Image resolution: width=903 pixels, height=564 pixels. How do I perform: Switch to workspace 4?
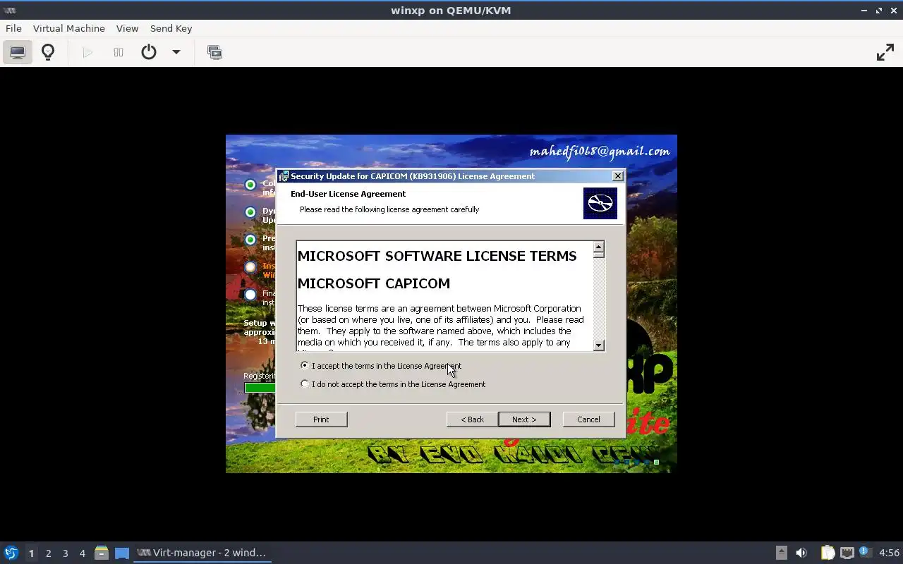(x=82, y=553)
